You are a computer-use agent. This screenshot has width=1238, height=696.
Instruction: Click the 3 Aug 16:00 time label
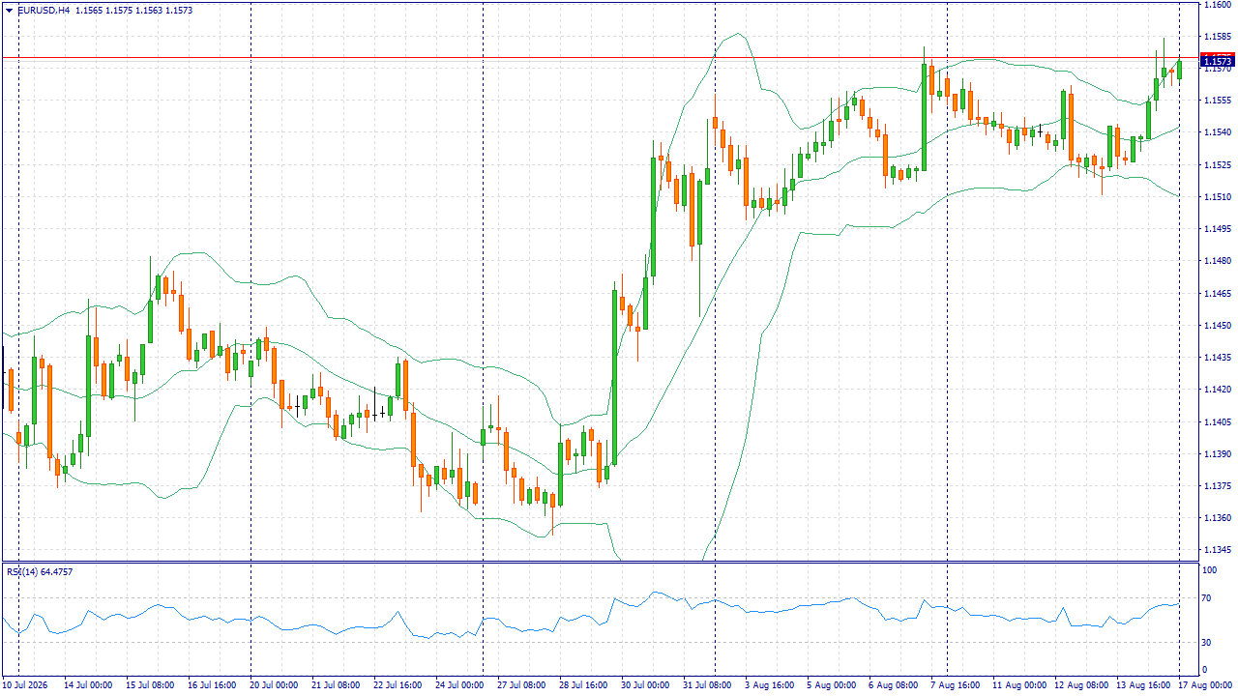(769, 685)
